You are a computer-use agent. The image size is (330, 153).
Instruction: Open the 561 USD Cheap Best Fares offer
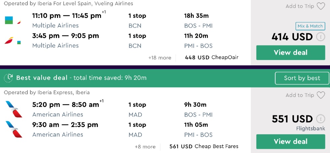point(204,147)
